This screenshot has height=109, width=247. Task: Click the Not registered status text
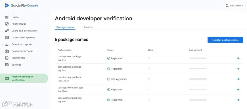(119, 79)
